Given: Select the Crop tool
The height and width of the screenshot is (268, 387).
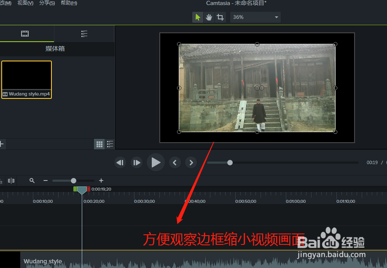Looking at the screenshot, I should click(x=220, y=17).
